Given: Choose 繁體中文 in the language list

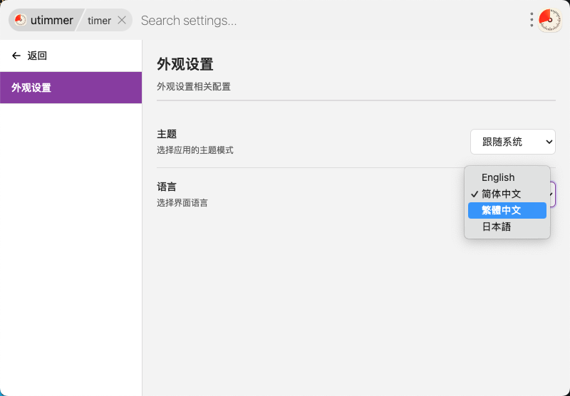Looking at the screenshot, I should coord(502,210).
